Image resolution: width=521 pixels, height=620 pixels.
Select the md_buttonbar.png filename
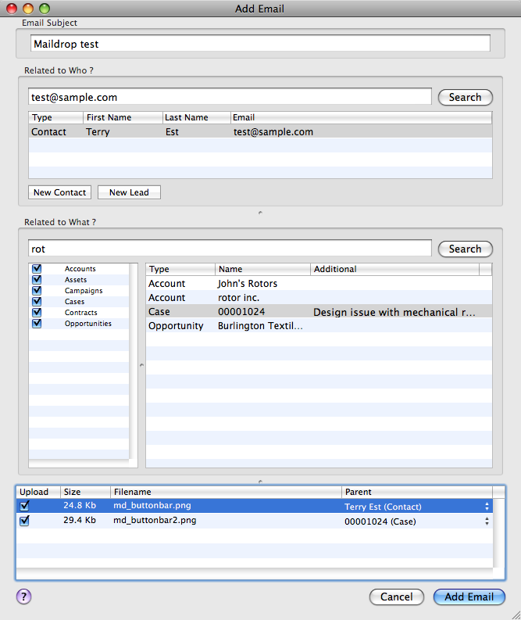152,505
